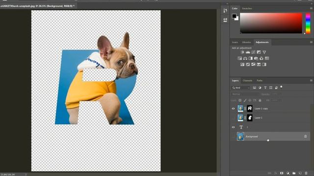The height and width of the screenshot is (176, 314).
Task: Pick a shade in the red color field
Action: pos(271,23)
